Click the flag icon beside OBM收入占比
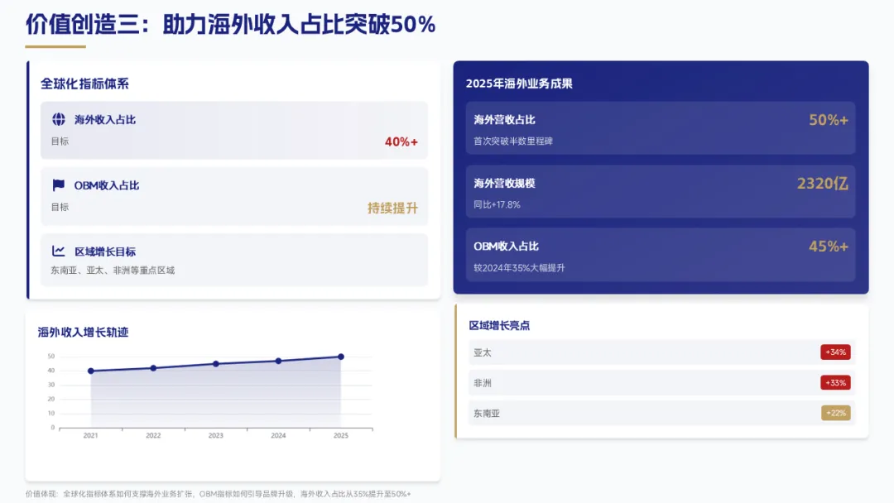The image size is (894, 503). pyautogui.click(x=59, y=185)
